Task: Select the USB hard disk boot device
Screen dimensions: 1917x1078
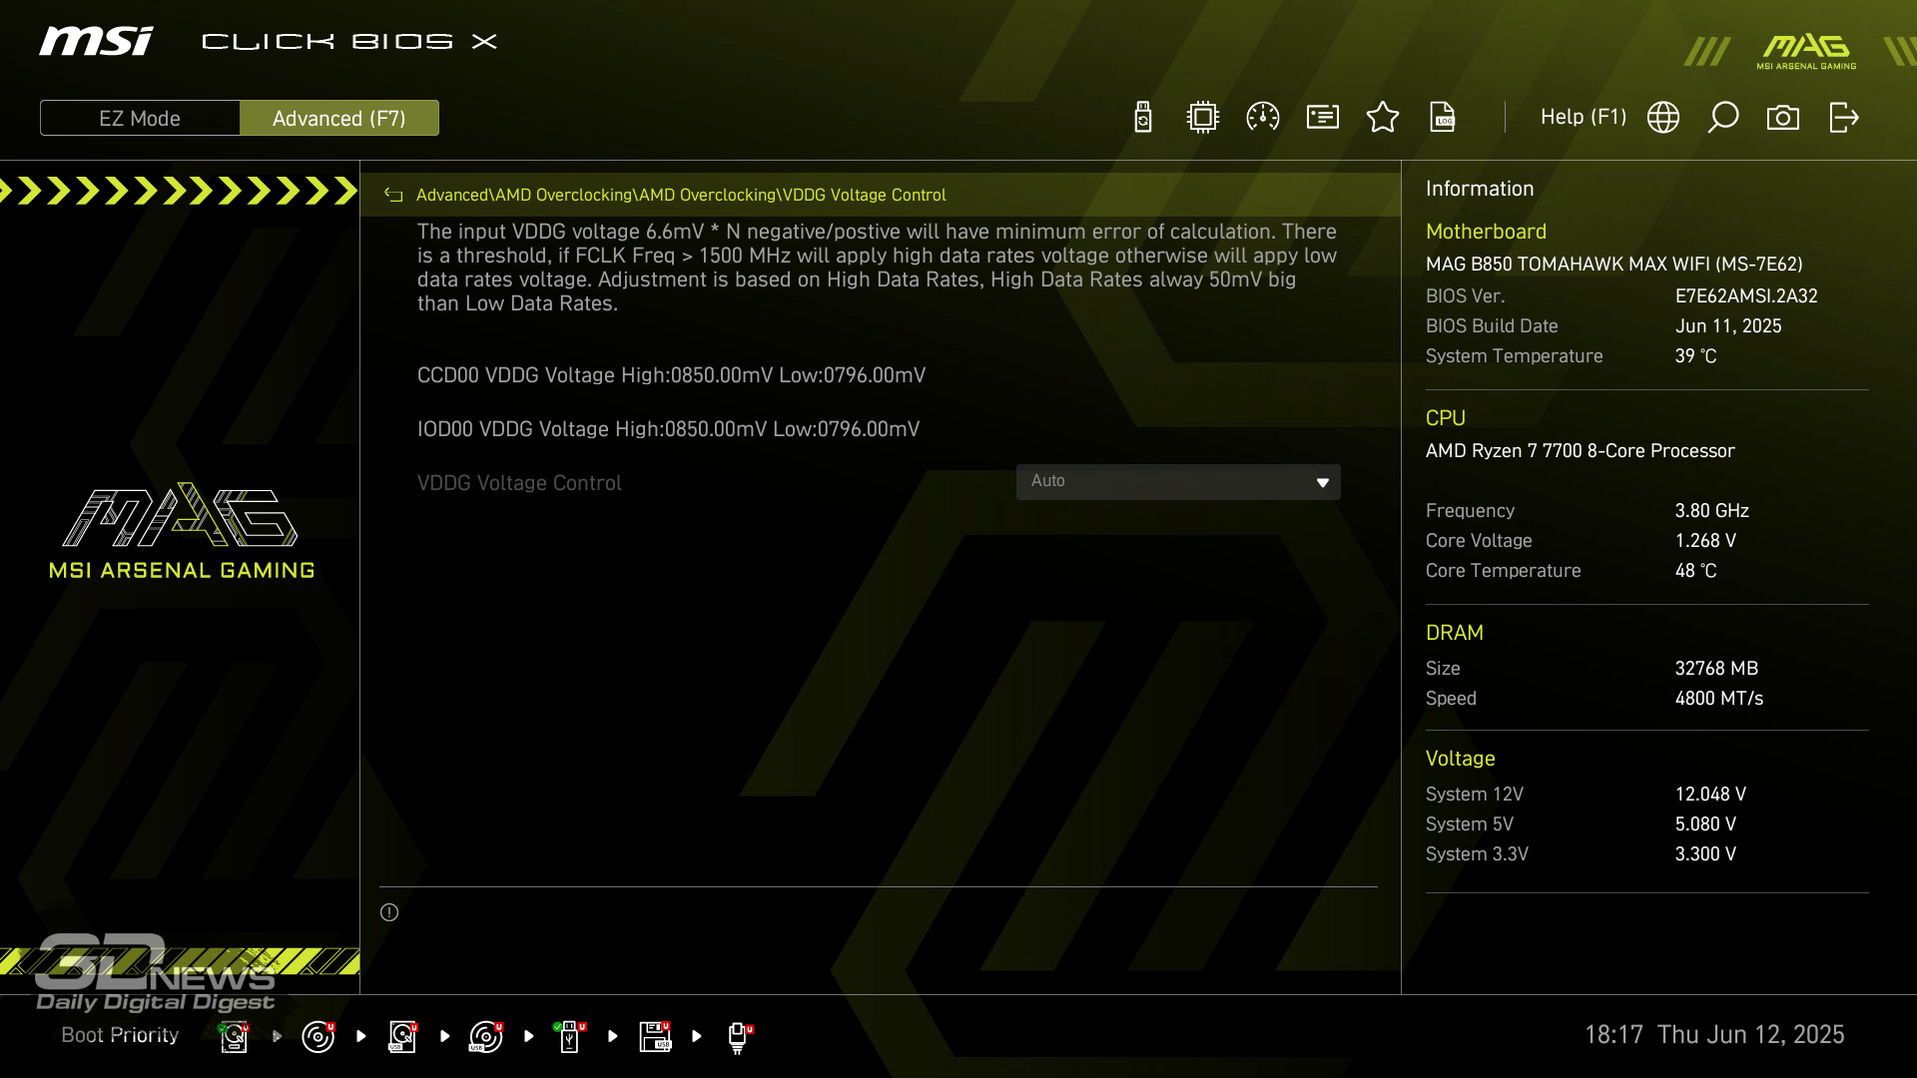Action: tap(402, 1036)
